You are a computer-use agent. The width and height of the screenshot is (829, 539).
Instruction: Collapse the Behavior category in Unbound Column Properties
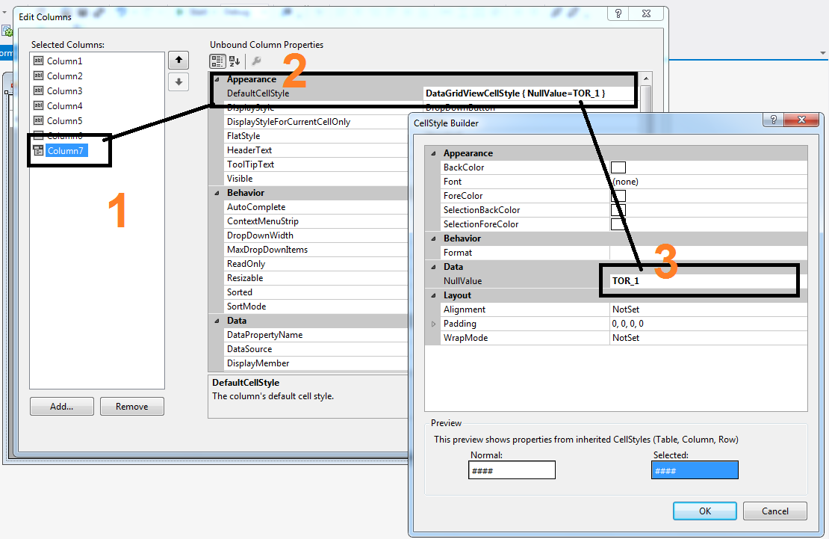pos(217,194)
